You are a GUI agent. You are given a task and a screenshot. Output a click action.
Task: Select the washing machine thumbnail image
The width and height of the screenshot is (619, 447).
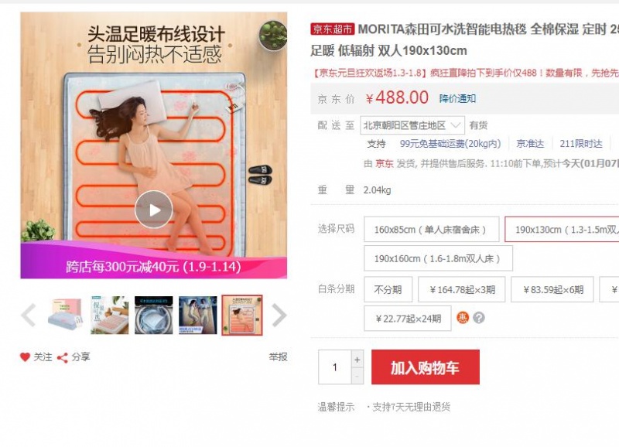(153, 315)
